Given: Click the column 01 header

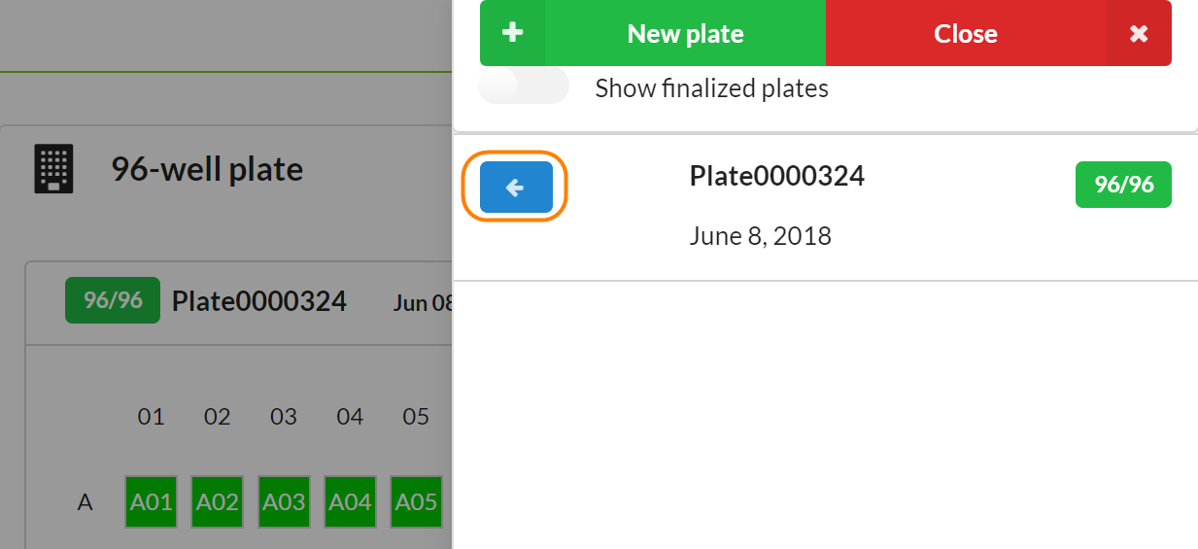Looking at the screenshot, I should tap(151, 417).
